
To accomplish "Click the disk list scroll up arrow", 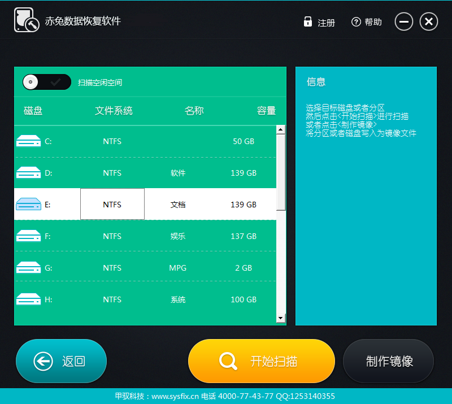I will tap(281, 129).
